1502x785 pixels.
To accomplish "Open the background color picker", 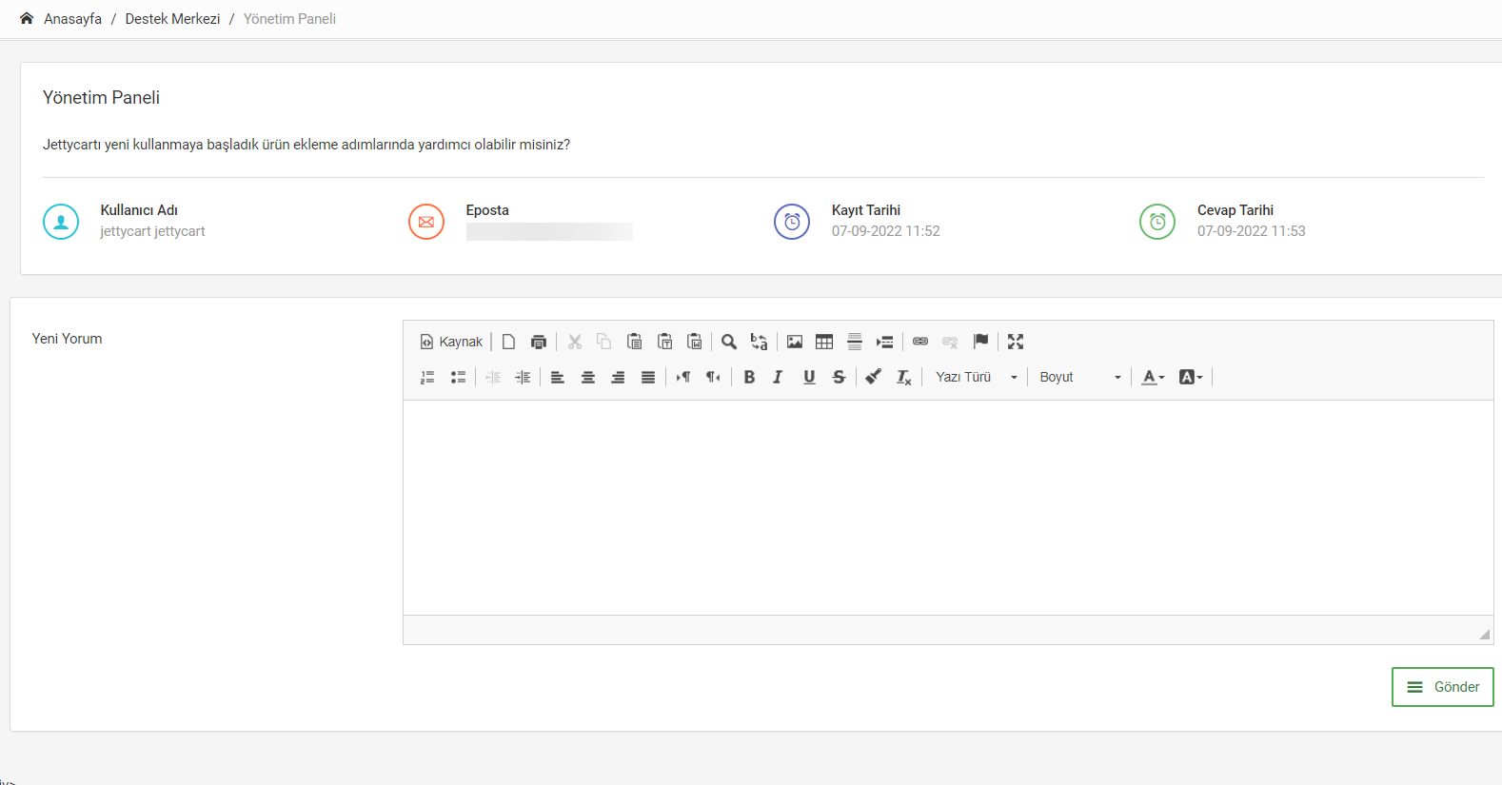I will click(1191, 377).
